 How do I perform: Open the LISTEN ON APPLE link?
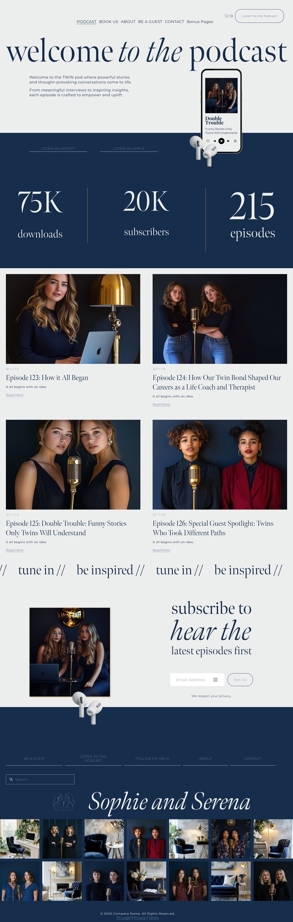tap(129, 149)
